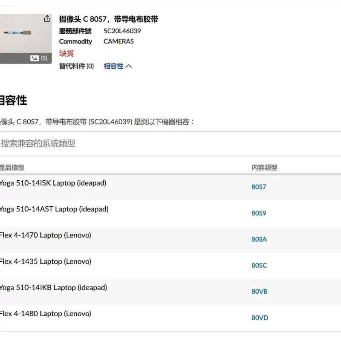Click the 內容類型 column header
This screenshot has width=341, height=341.
point(264,168)
